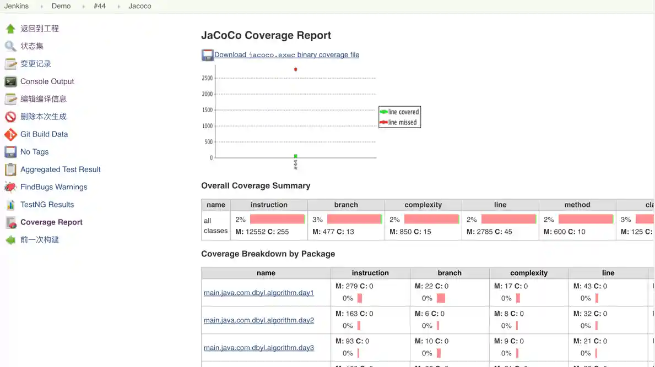Download the jacoco.exec binary coverage file
The image size is (655, 367).
pos(286,55)
